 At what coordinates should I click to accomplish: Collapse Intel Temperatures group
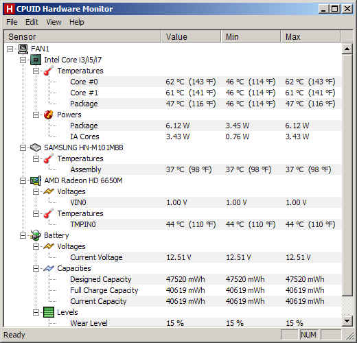(x=36, y=71)
